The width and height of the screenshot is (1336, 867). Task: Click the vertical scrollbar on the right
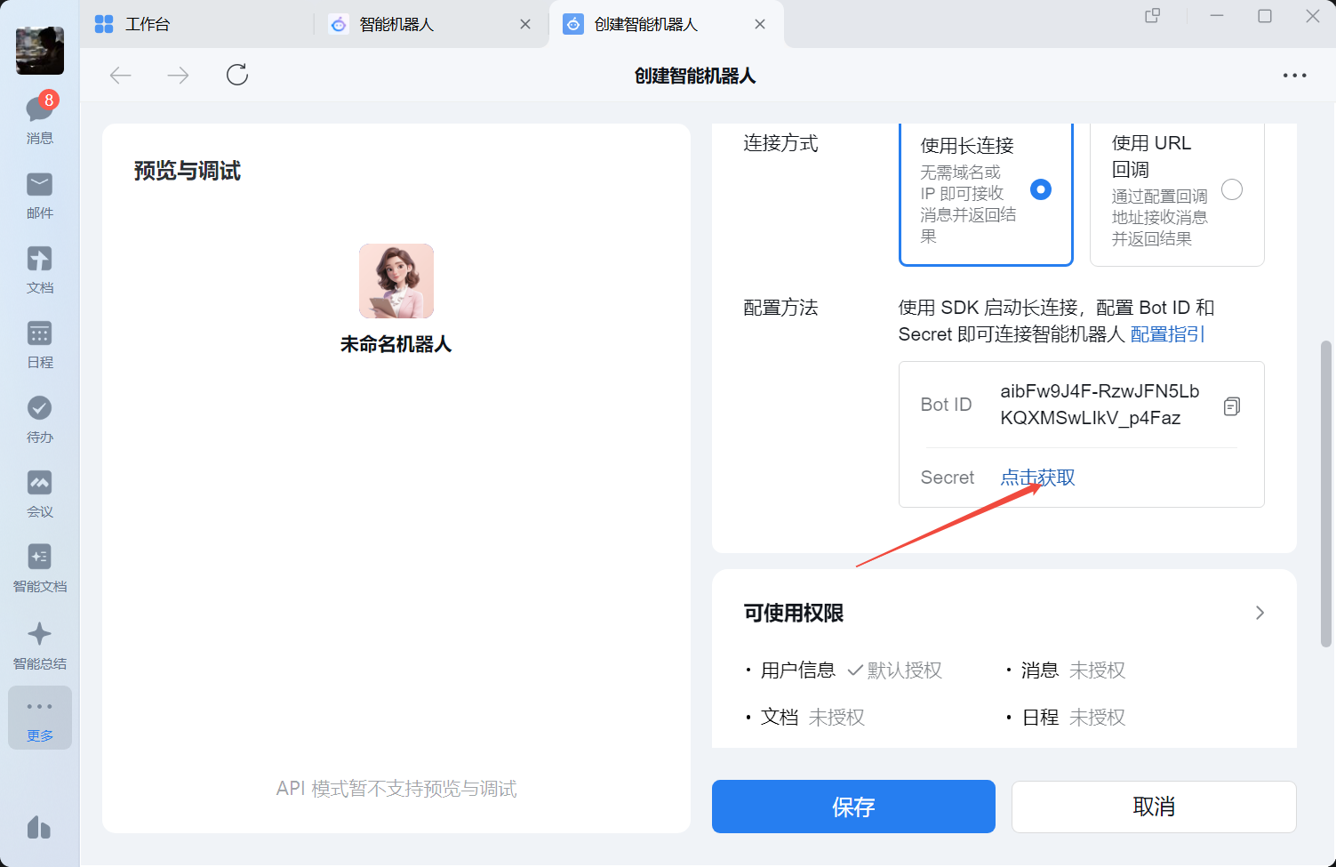(1326, 494)
